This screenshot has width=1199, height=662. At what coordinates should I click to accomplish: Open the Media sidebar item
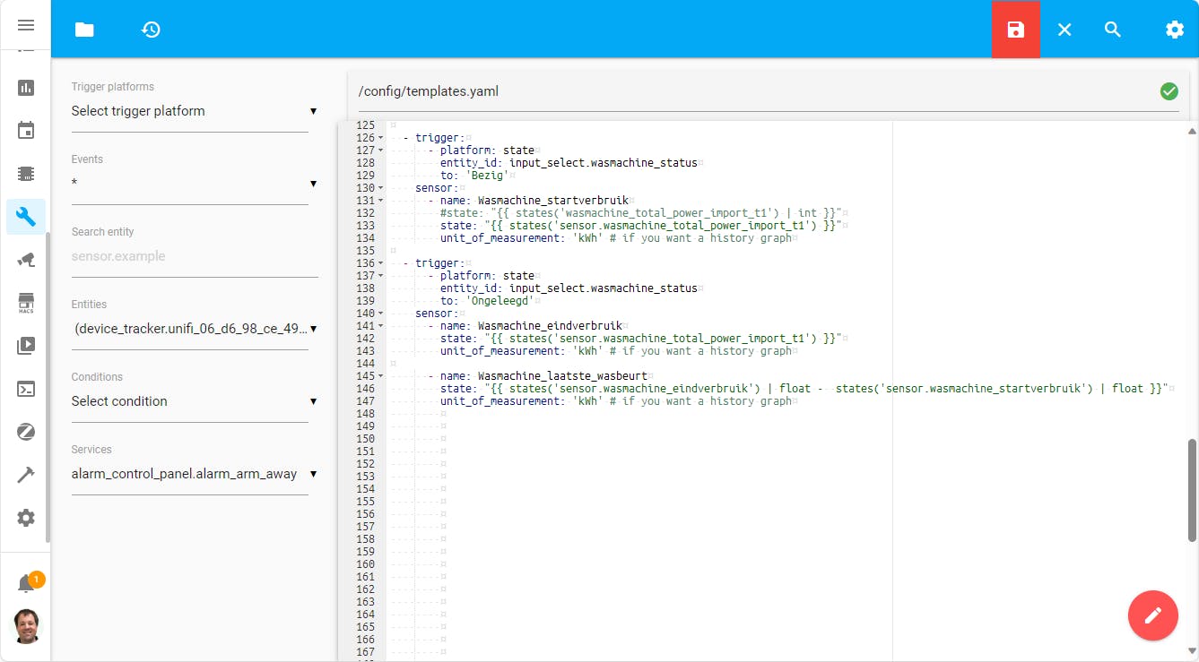point(26,346)
